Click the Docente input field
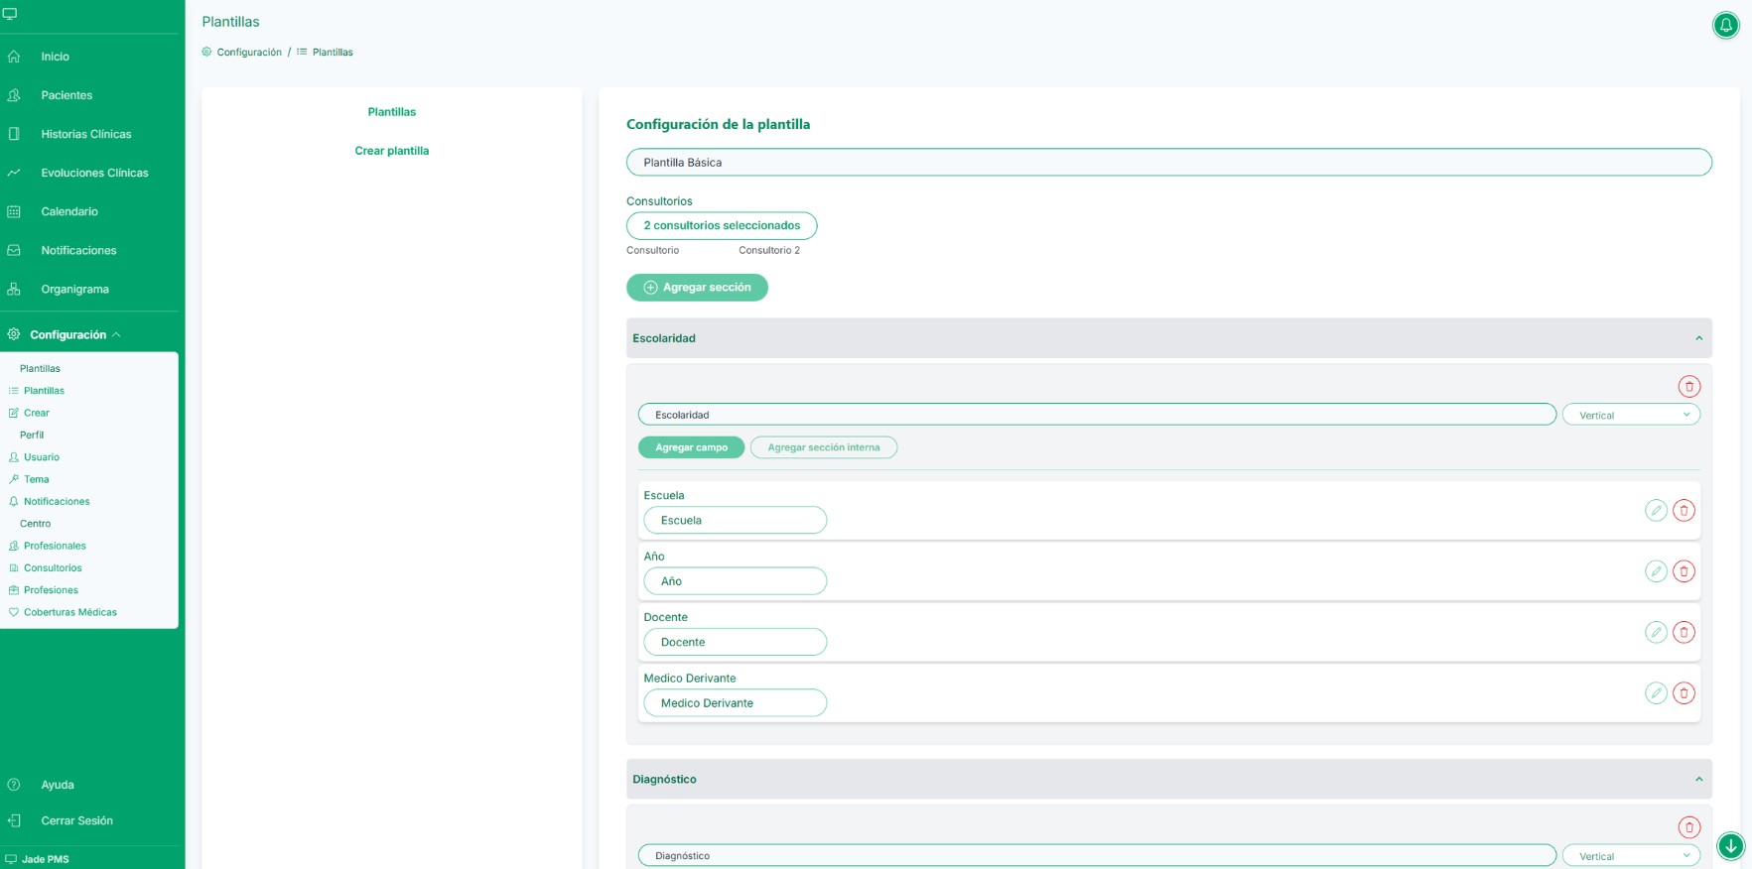The image size is (1752, 869). pos(736,642)
